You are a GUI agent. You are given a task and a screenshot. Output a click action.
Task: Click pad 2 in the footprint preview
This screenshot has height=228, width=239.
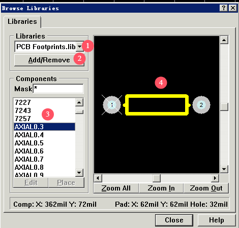coord(201,105)
